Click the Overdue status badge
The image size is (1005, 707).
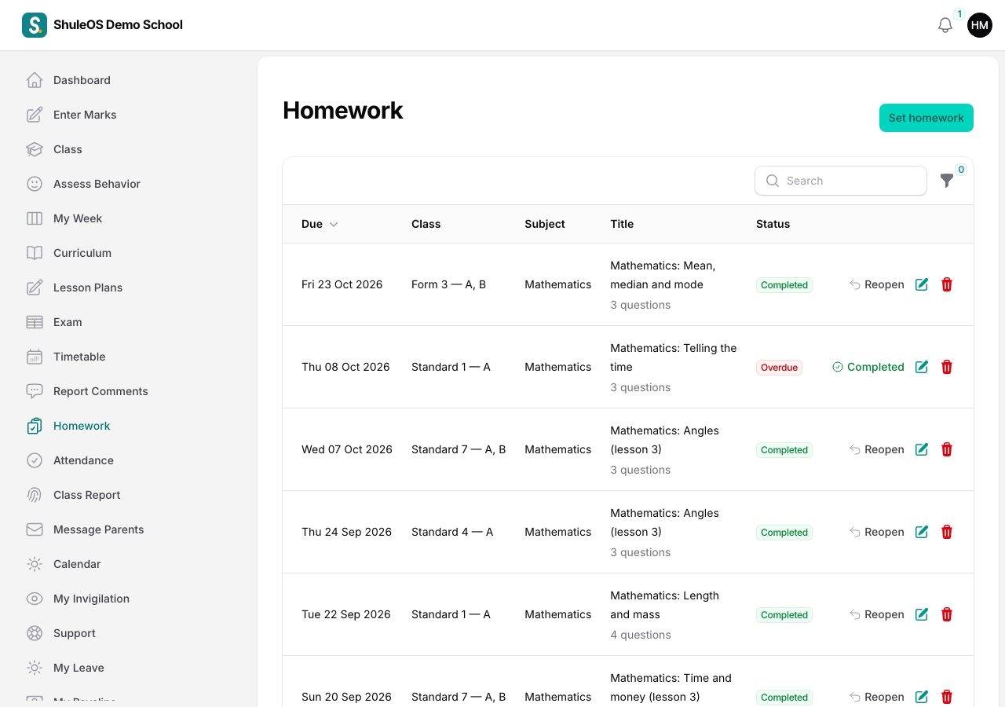point(780,368)
